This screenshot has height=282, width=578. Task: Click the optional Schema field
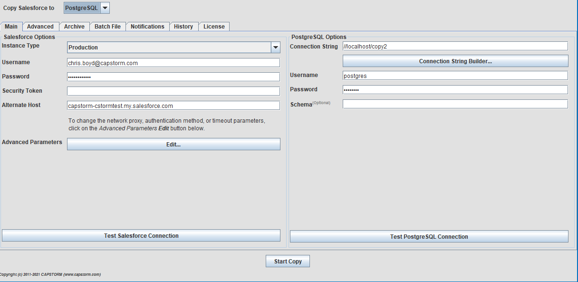pos(455,104)
